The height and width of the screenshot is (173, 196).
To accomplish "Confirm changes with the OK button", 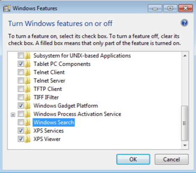I will [x=133, y=159].
